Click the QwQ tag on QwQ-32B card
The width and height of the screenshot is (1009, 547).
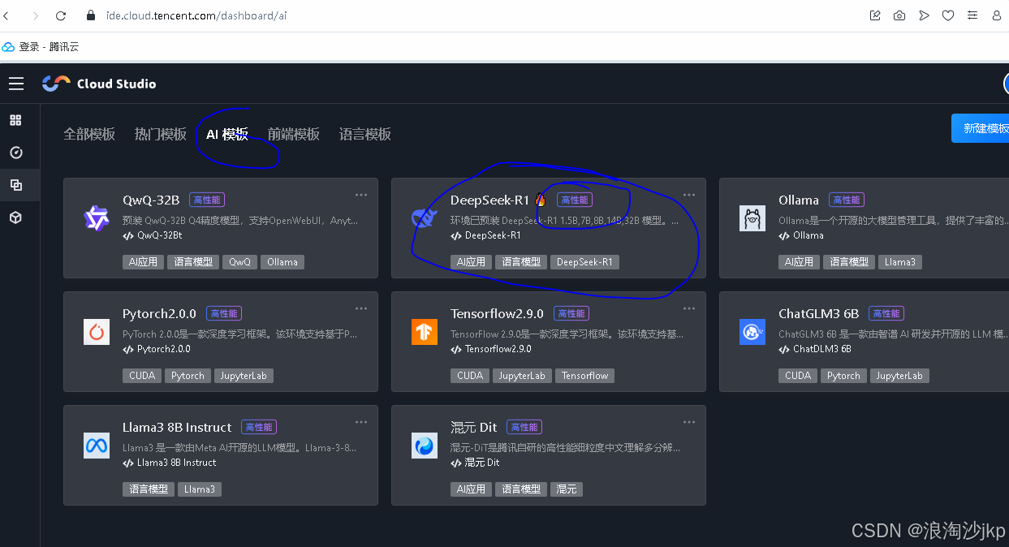239,262
